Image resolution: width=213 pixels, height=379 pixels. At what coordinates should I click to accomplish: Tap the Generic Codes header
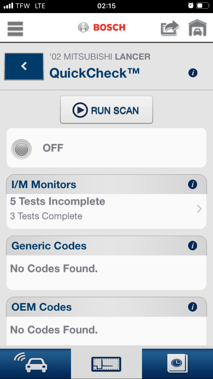coord(49,246)
